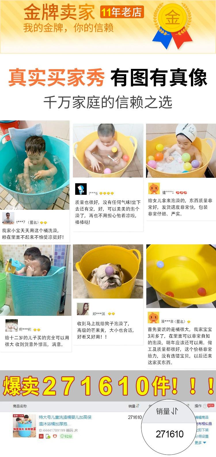Screen dimensions: 216x457
Task: Click the magnified 销量 sort arrows
Action: (x=175, y=411)
